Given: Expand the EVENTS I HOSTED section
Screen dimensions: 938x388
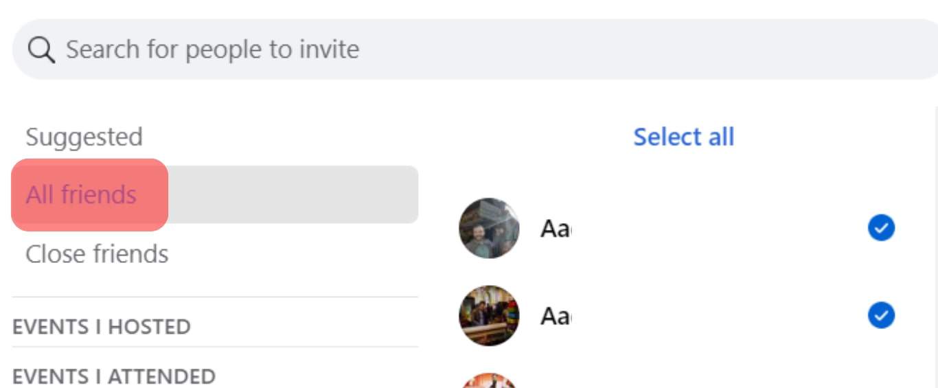Looking at the screenshot, I should point(102,326).
